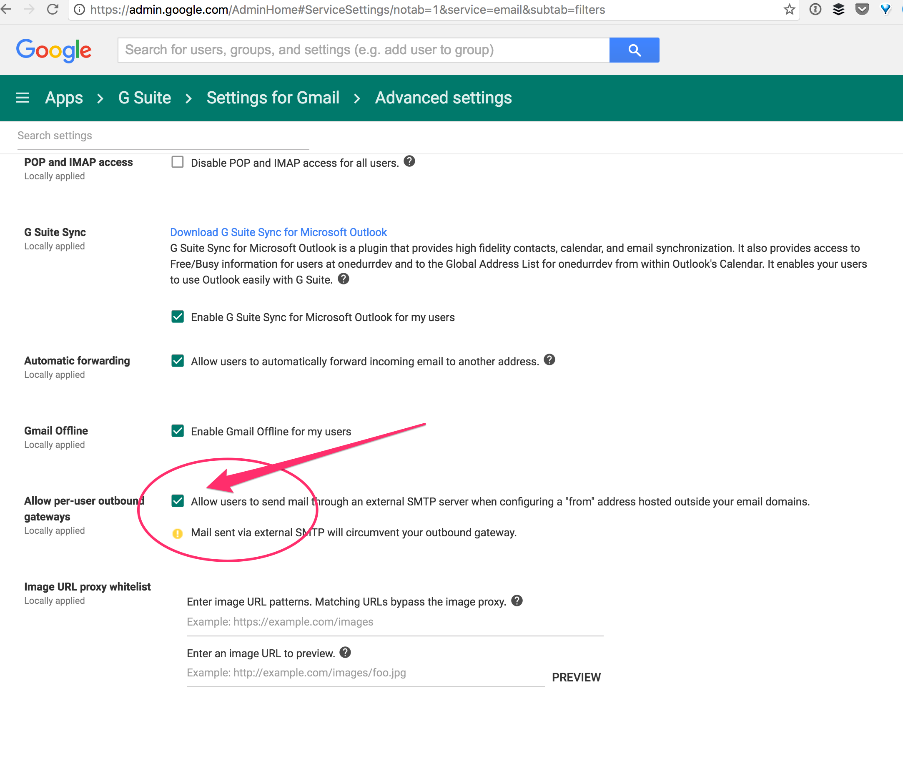Click the yellow warning icon for external SMTP
Screen dimensions: 903x764
[178, 533]
